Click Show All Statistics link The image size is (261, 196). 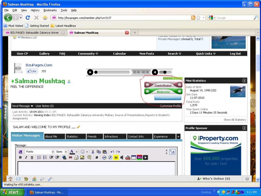pyautogui.click(x=235, y=120)
